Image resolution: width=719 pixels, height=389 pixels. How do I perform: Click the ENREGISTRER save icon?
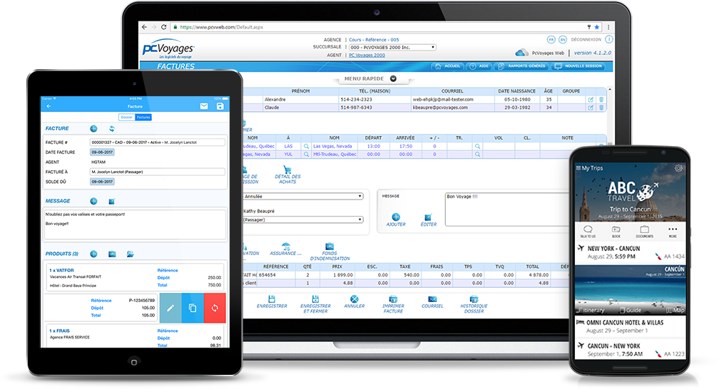pos(272,299)
